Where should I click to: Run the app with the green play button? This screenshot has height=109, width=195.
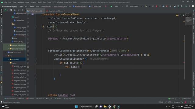click(146, 6)
